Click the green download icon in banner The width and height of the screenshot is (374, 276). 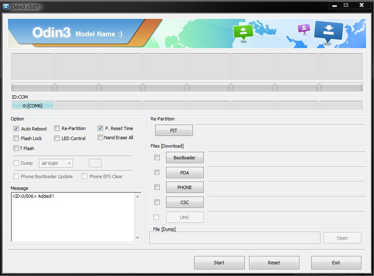pyautogui.click(x=243, y=33)
